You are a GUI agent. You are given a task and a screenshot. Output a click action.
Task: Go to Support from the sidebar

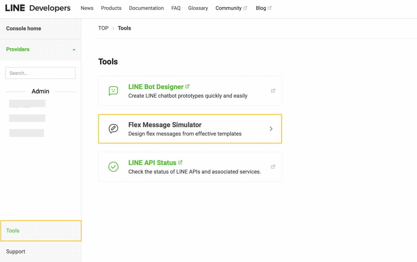coord(15,251)
